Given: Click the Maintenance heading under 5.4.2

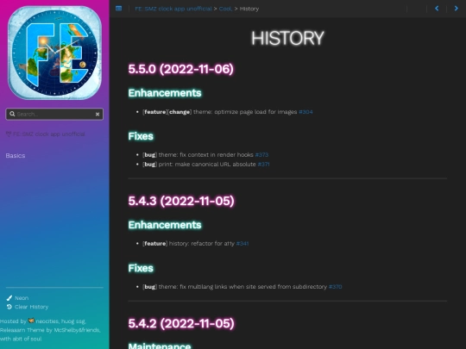Looking at the screenshot, I should click(x=160, y=346).
